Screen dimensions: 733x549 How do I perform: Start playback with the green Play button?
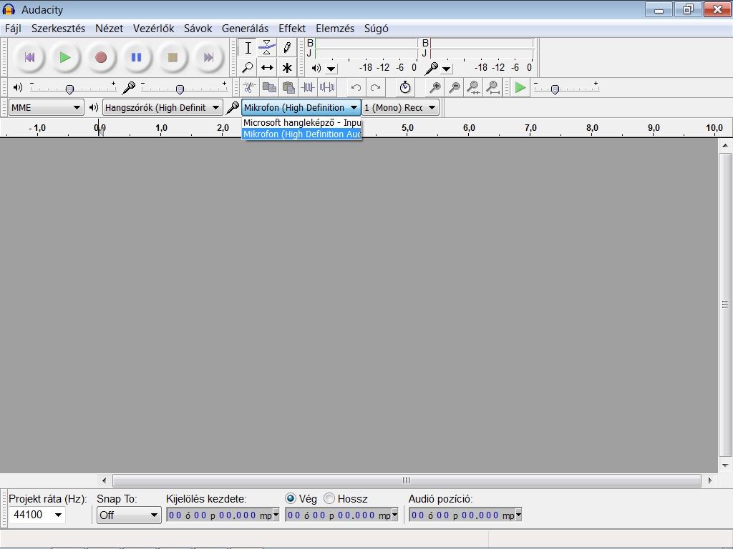[x=65, y=57]
